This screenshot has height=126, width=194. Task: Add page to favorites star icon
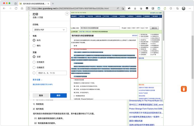tap(123, 8)
